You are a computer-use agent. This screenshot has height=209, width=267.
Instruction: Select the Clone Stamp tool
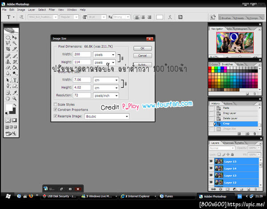[8, 61]
